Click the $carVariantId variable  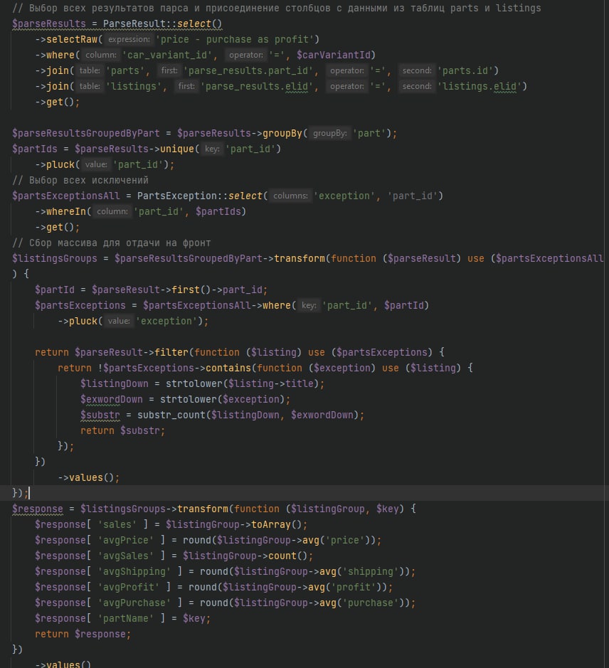pyautogui.click(x=333, y=55)
